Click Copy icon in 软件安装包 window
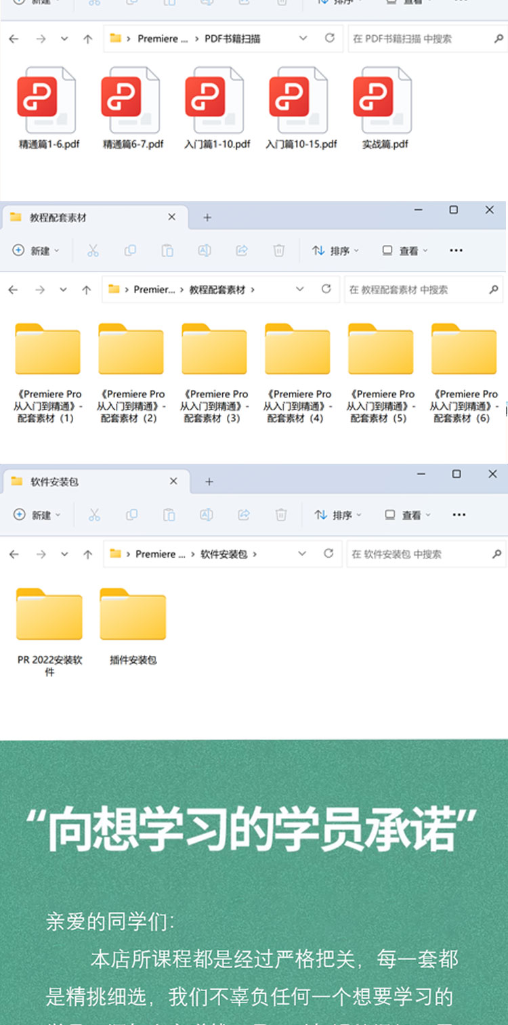508x1025 pixels. click(131, 515)
